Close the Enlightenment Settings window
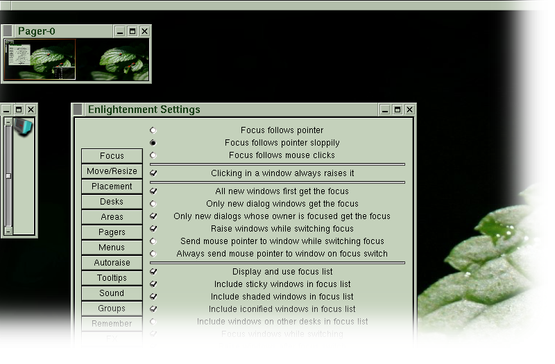 point(409,110)
